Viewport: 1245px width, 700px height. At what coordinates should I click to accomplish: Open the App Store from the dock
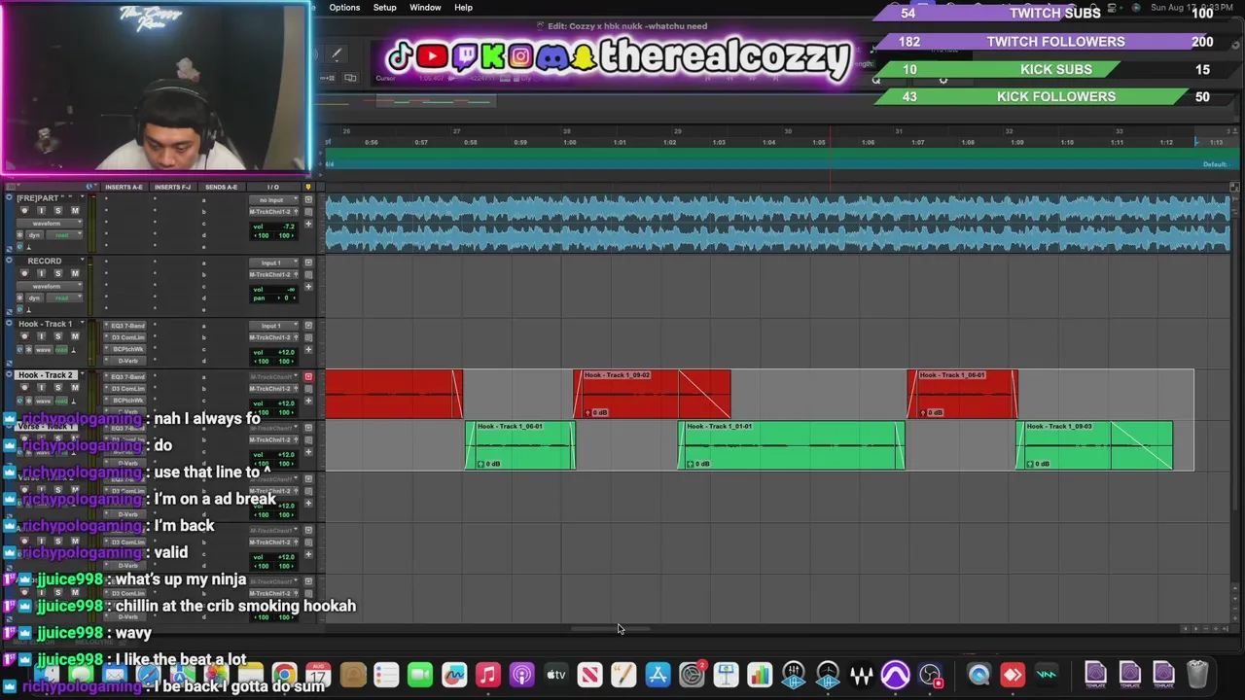658,674
